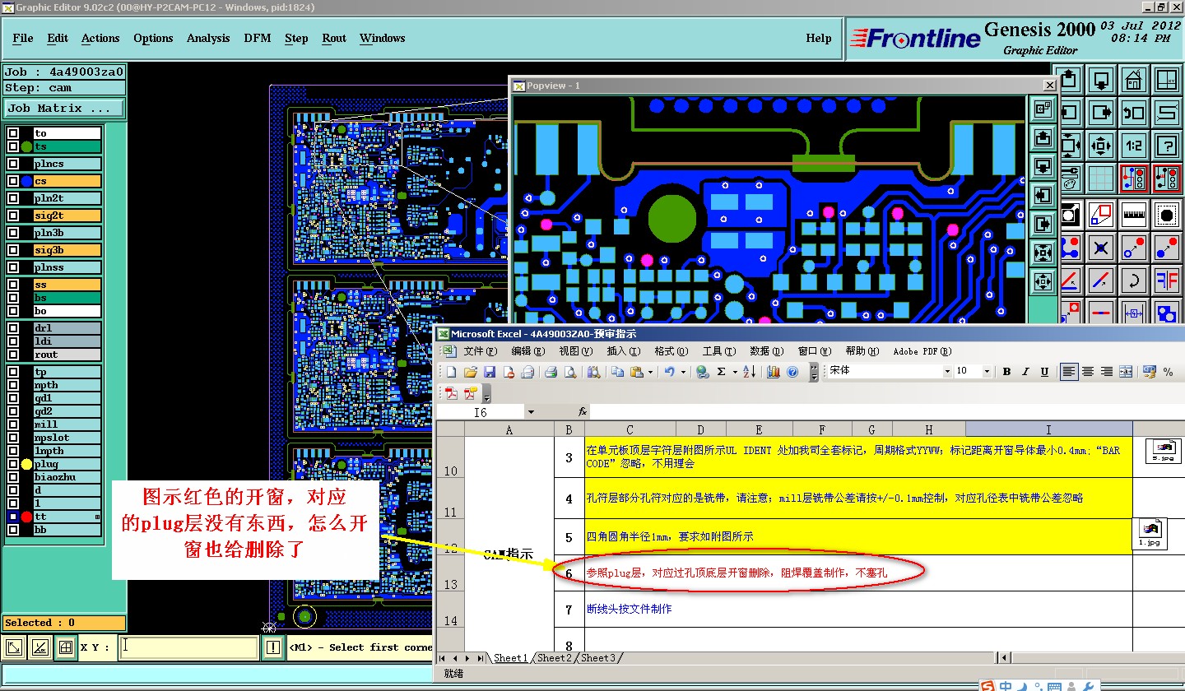Select the cell with text 断线头按文件制作

point(858,610)
